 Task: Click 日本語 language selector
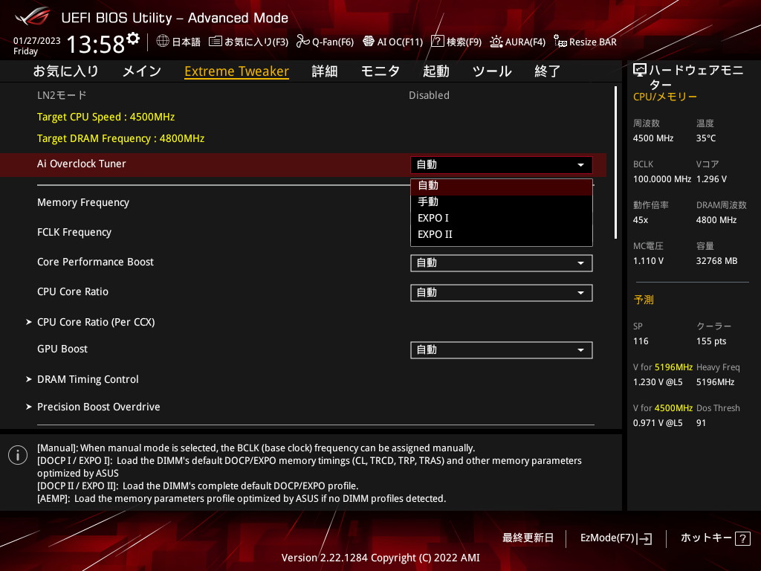point(178,42)
